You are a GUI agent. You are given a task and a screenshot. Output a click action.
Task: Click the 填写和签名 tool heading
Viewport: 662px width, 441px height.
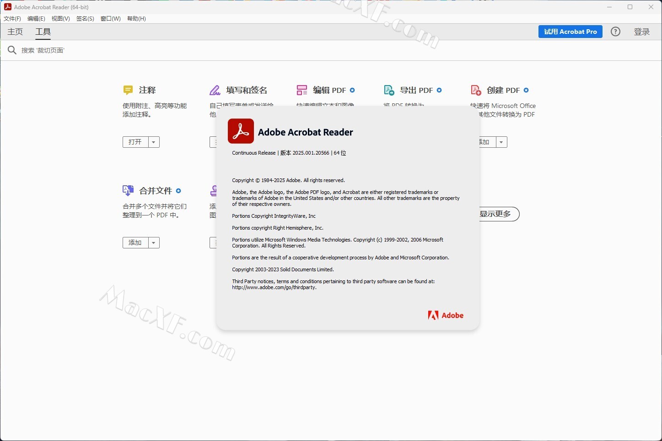247,90
